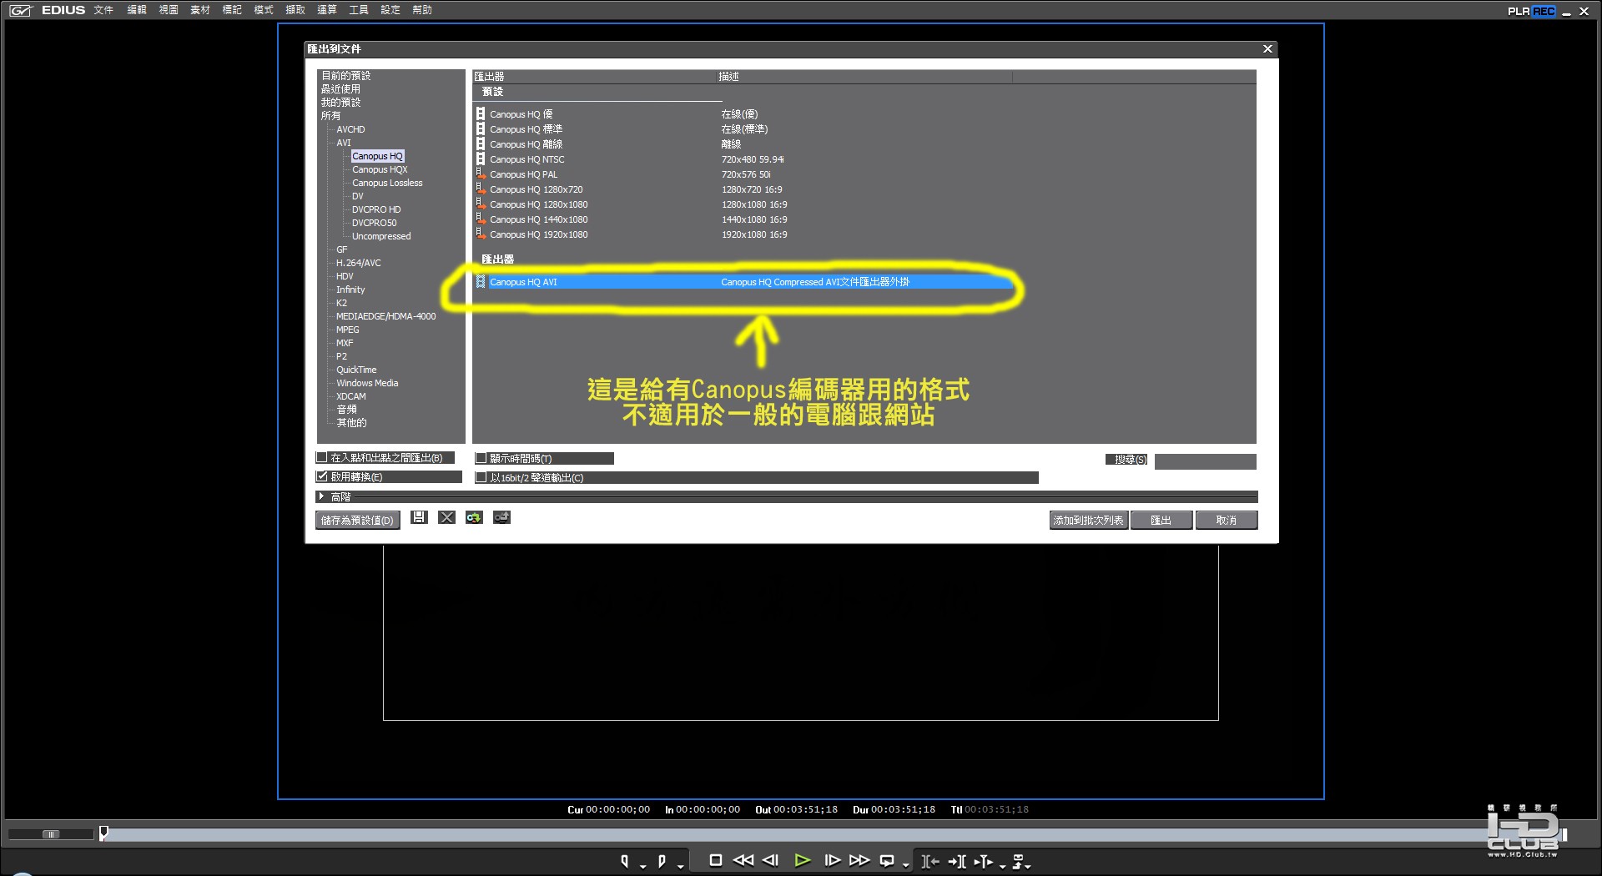Select the H.264/AVC category
1602x876 pixels.
(x=358, y=263)
